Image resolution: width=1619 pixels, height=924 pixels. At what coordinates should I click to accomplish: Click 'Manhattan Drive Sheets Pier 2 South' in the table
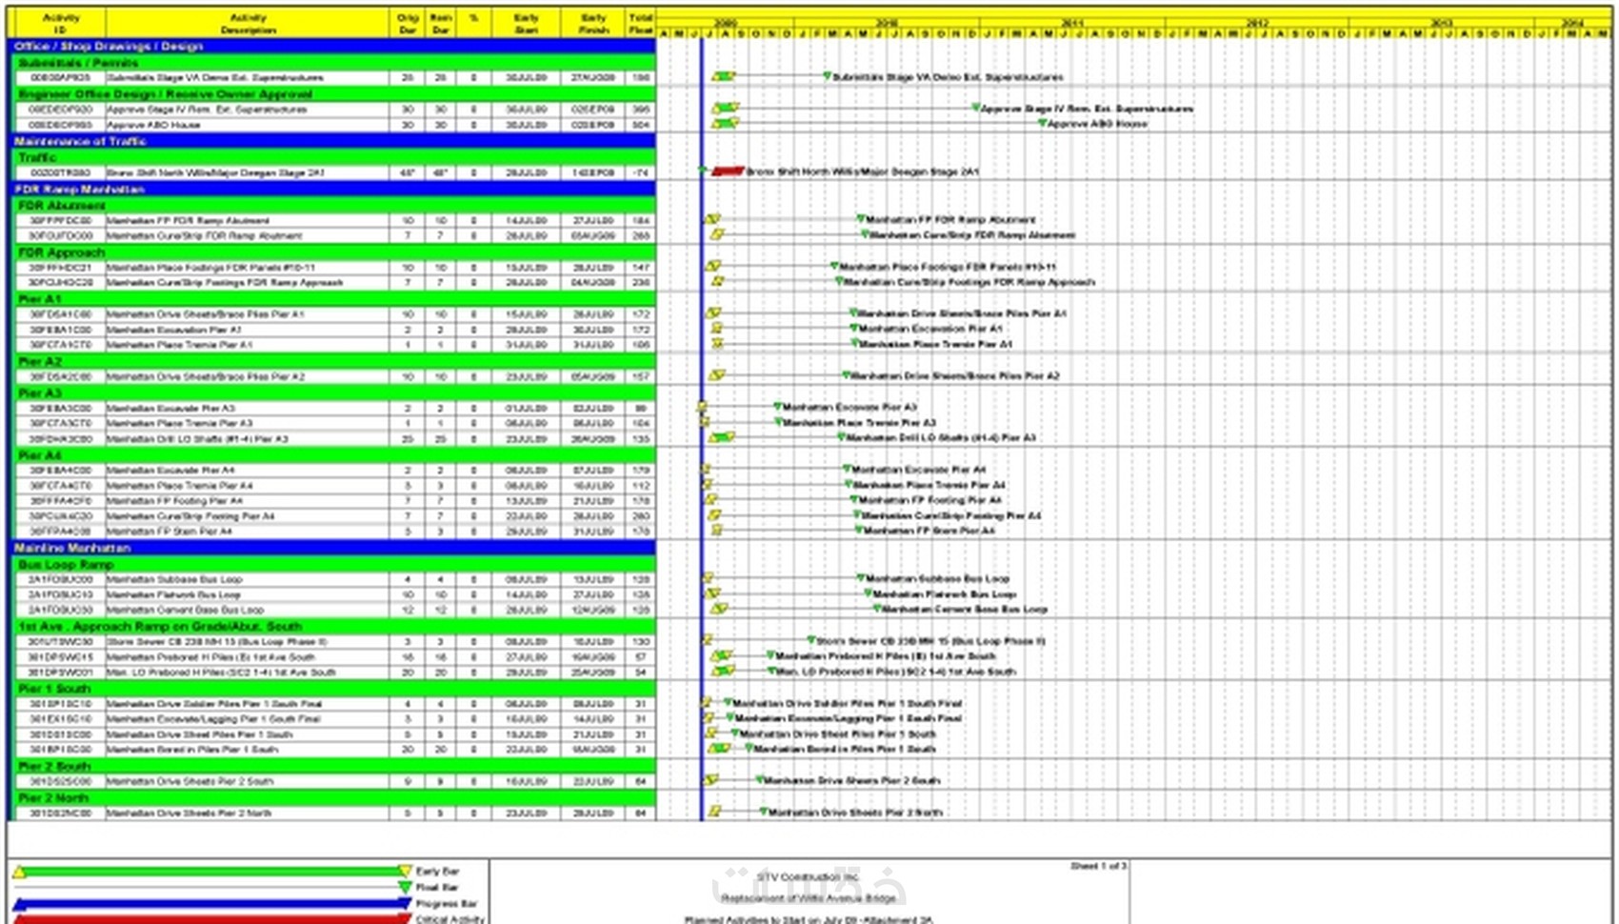[190, 781]
